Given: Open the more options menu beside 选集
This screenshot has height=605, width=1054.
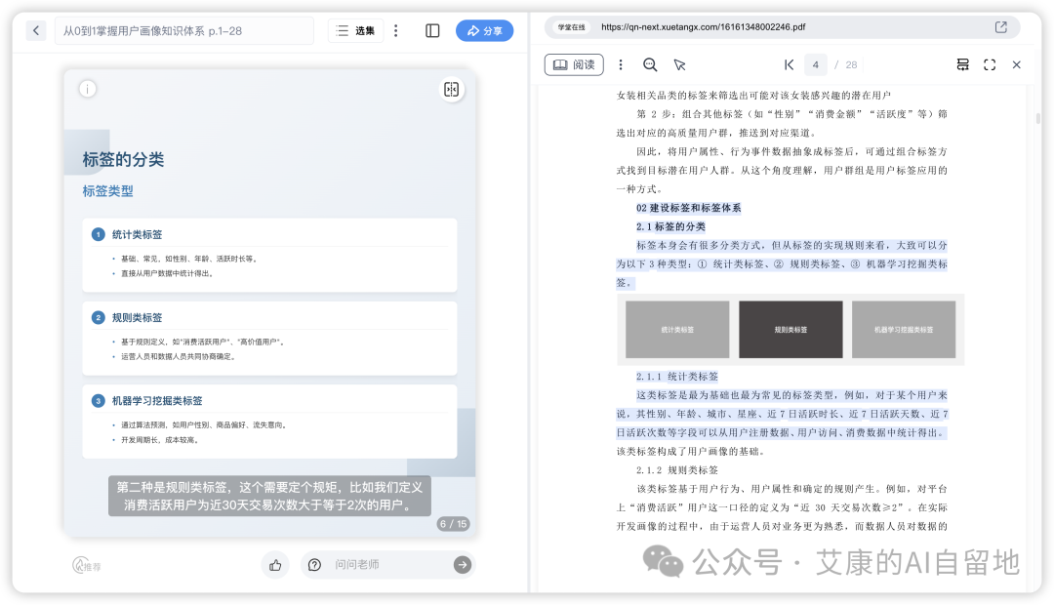Looking at the screenshot, I should (395, 30).
